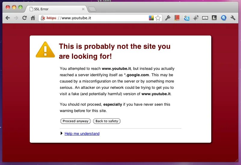Click the red book extension icon
241x165 pixels.
[x=177, y=18]
